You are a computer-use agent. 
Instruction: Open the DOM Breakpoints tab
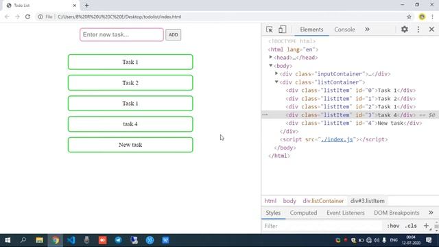pyautogui.click(x=396, y=213)
